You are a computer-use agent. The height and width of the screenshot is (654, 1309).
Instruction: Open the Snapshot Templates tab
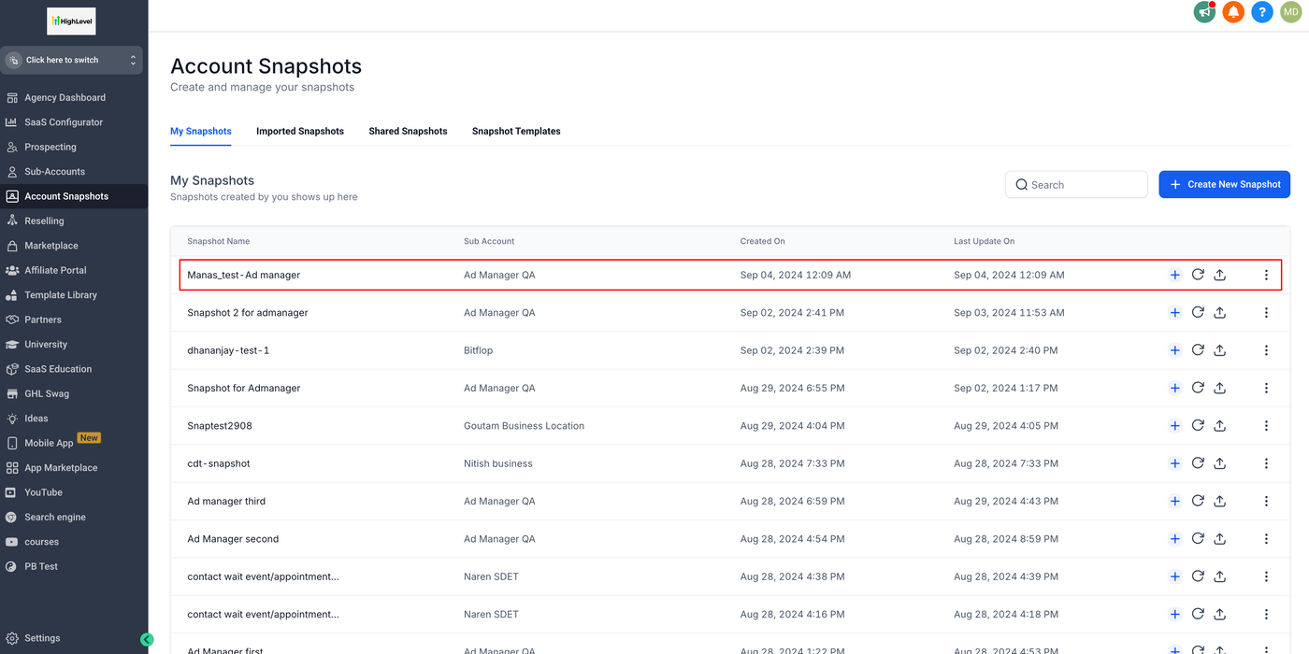click(x=516, y=132)
